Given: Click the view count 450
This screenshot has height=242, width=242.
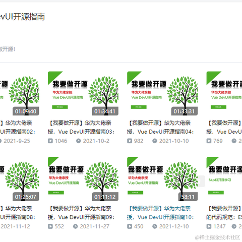Looking at the screenshot, I should point(139,226).
